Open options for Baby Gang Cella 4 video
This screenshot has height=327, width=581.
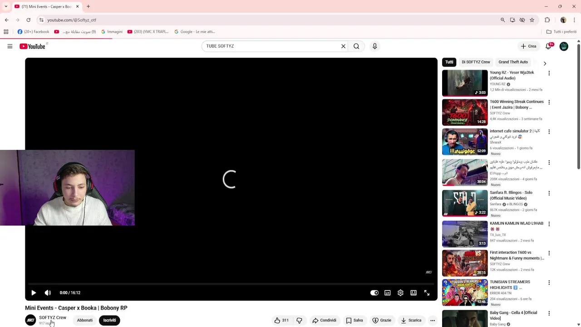click(x=549, y=313)
